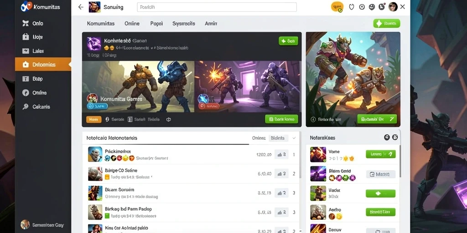Expand the Samunitan Cay account at the sidebar bottom
The width and height of the screenshot is (467, 233).
[43, 225]
